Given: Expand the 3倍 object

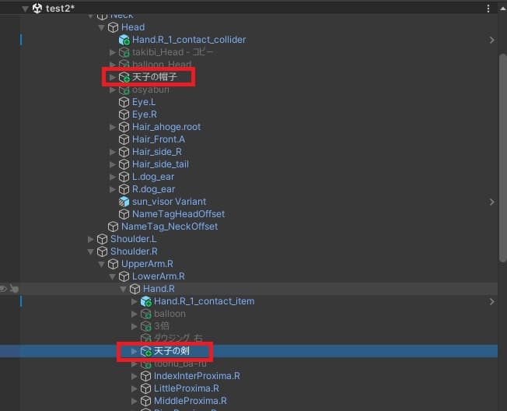Looking at the screenshot, I should 135,326.
